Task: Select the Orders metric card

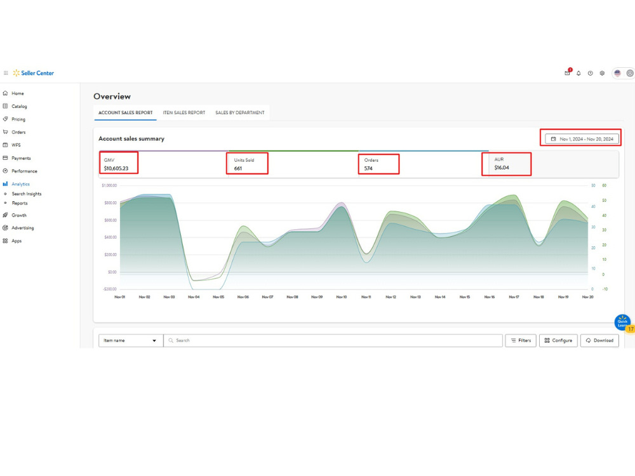Action: 424,164
